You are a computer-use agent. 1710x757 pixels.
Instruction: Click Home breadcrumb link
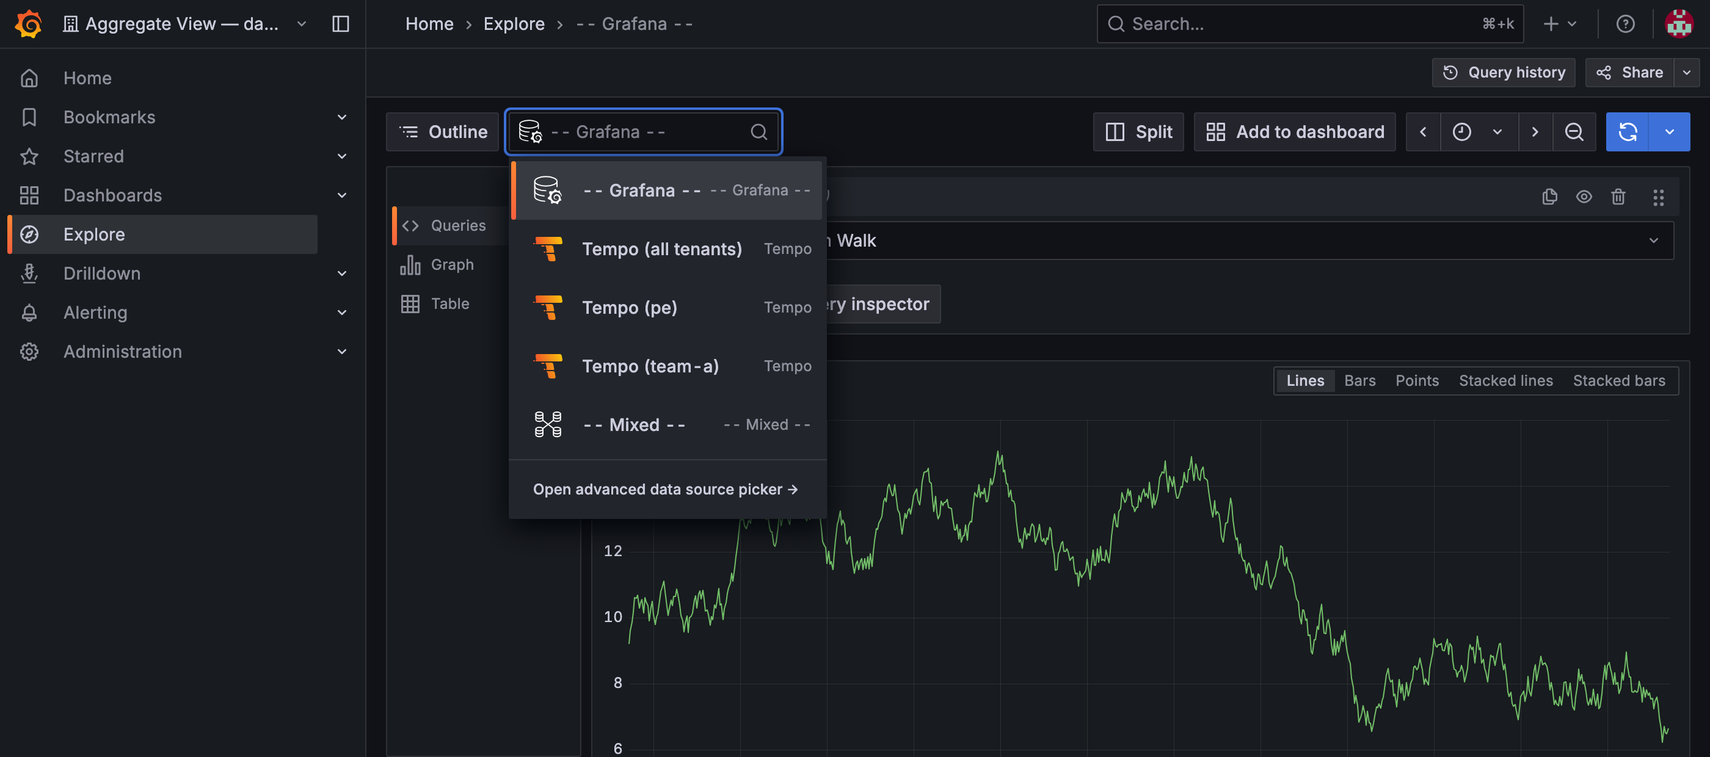pyautogui.click(x=429, y=24)
